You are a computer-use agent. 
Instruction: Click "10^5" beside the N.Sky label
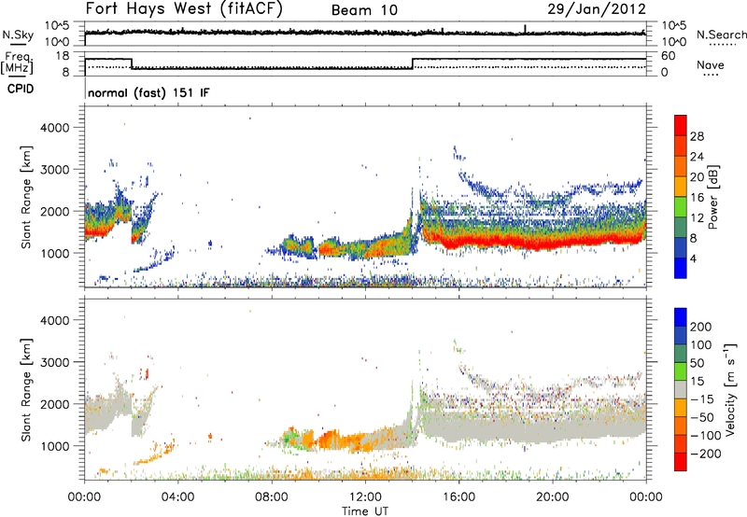tap(57, 26)
